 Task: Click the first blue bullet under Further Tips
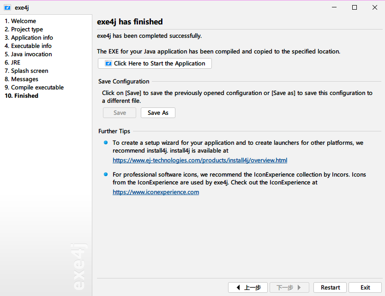pyautogui.click(x=106, y=143)
